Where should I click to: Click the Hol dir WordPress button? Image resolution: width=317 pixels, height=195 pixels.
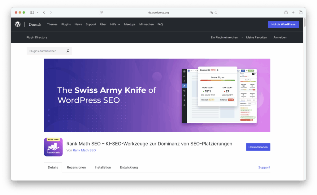pos(283,24)
